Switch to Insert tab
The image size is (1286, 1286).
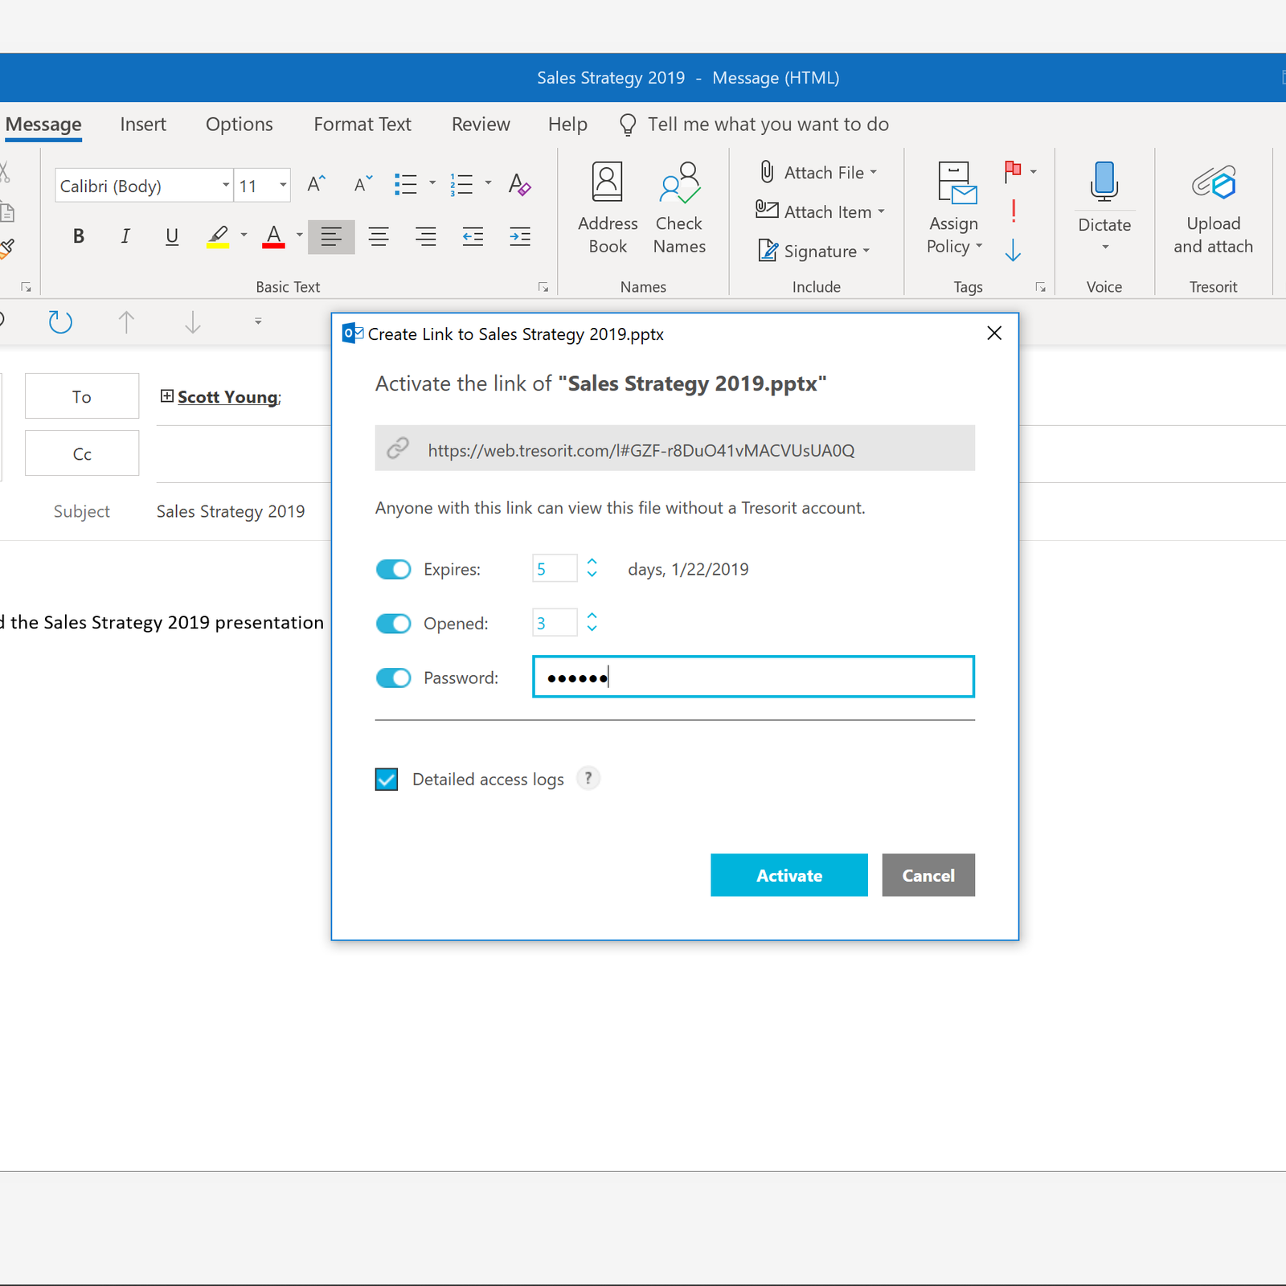pos(143,124)
